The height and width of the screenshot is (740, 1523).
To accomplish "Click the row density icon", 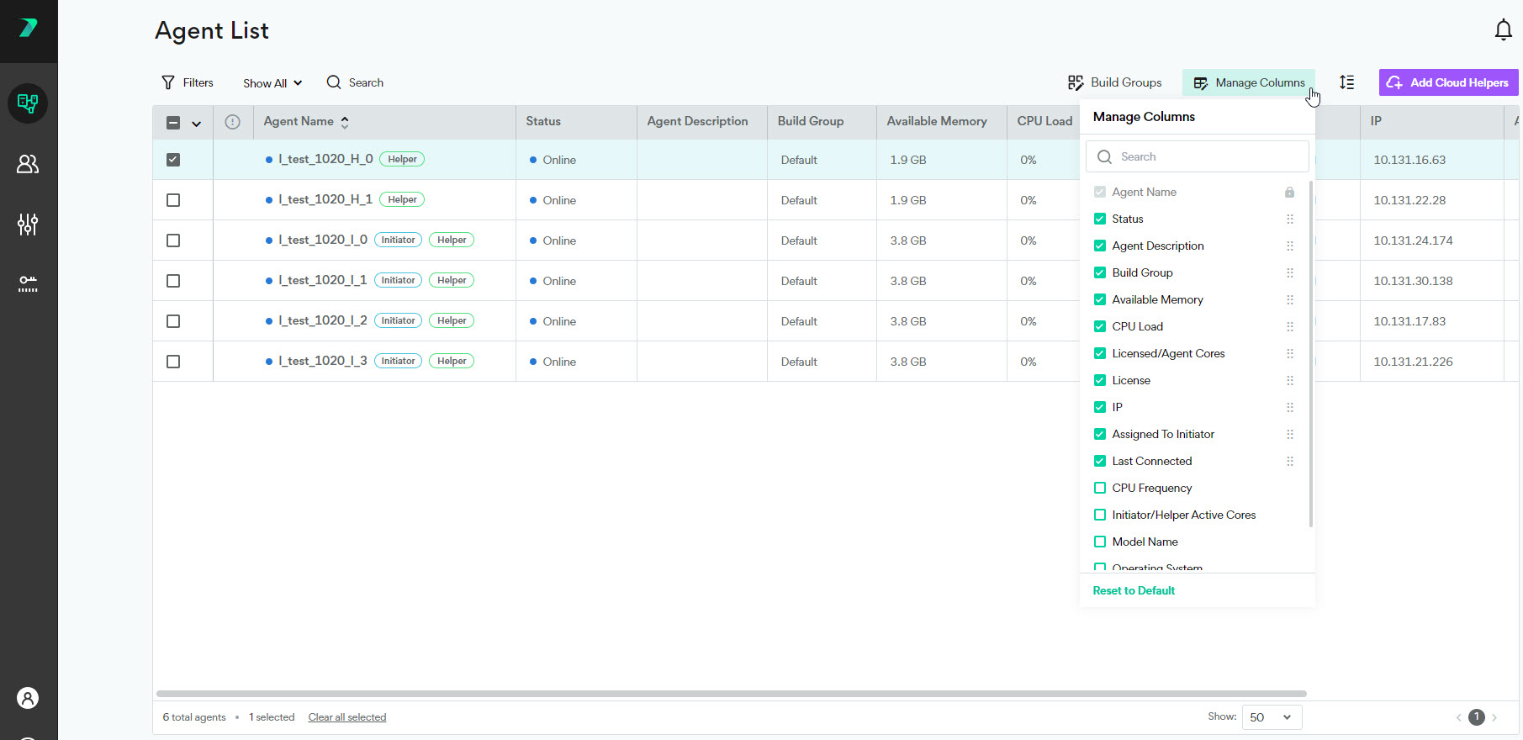I will click(x=1346, y=82).
